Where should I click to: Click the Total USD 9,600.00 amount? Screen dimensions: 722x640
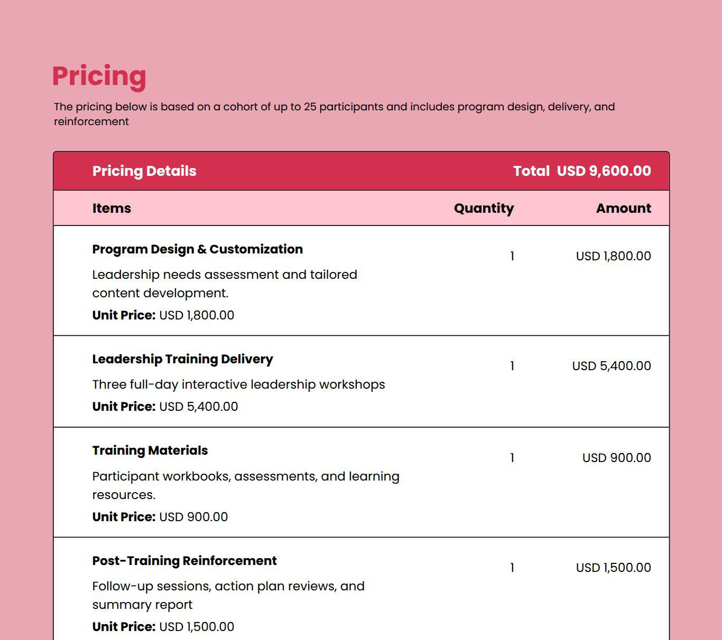pyautogui.click(x=582, y=171)
